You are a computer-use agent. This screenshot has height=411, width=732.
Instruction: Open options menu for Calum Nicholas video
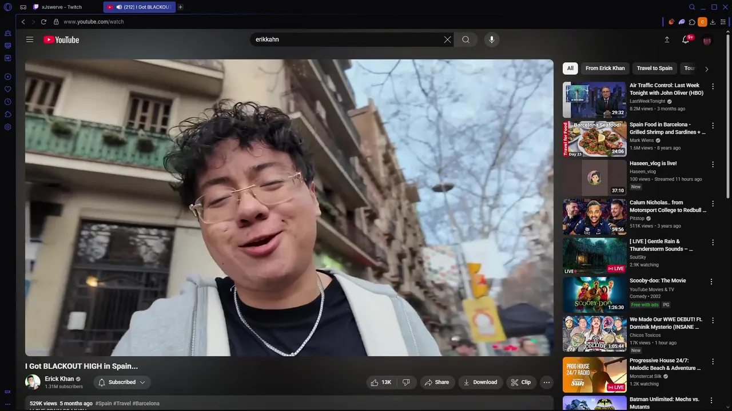pyautogui.click(x=713, y=203)
